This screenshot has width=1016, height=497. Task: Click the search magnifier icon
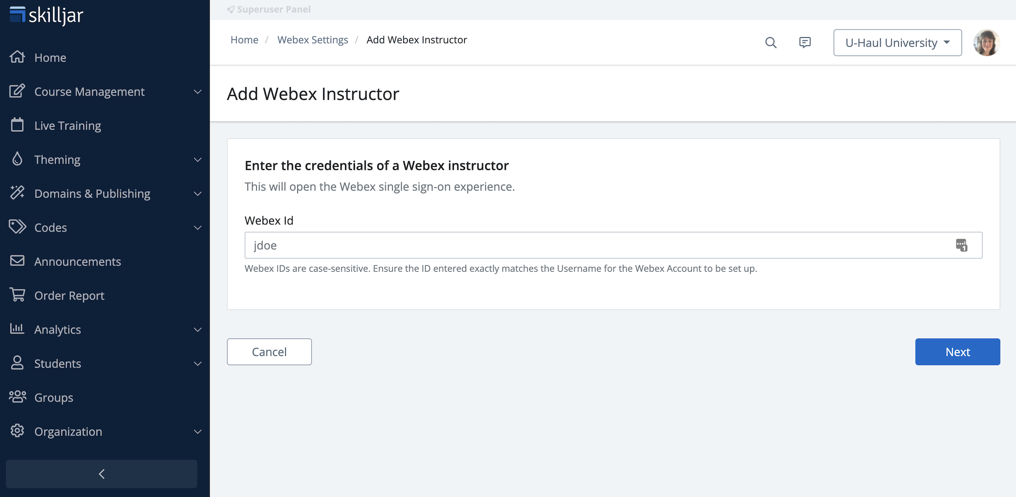[x=771, y=43]
